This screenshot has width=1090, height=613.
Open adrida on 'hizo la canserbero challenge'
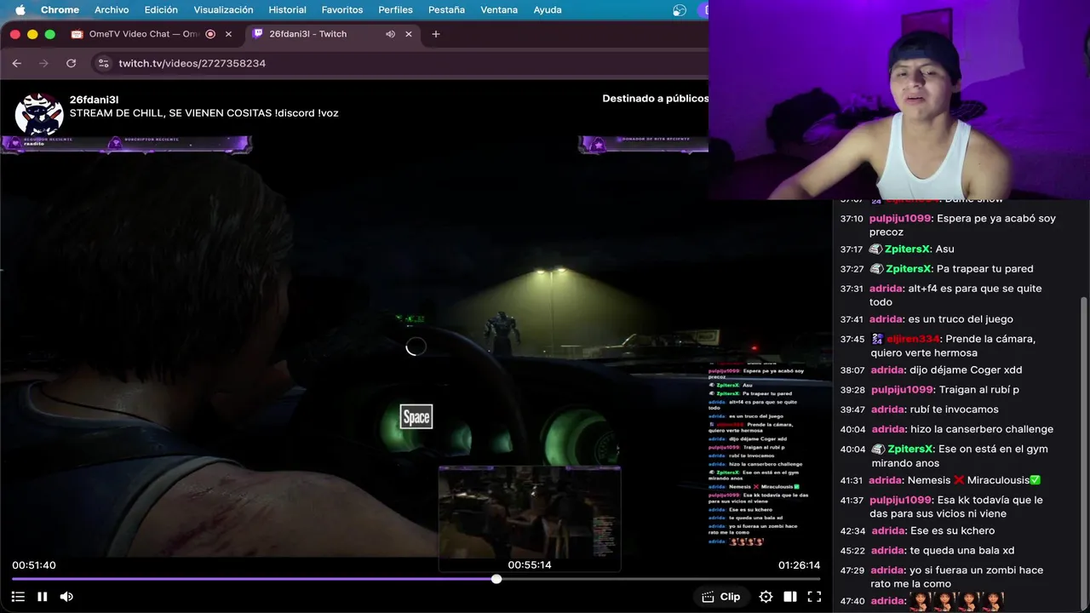pos(888,429)
